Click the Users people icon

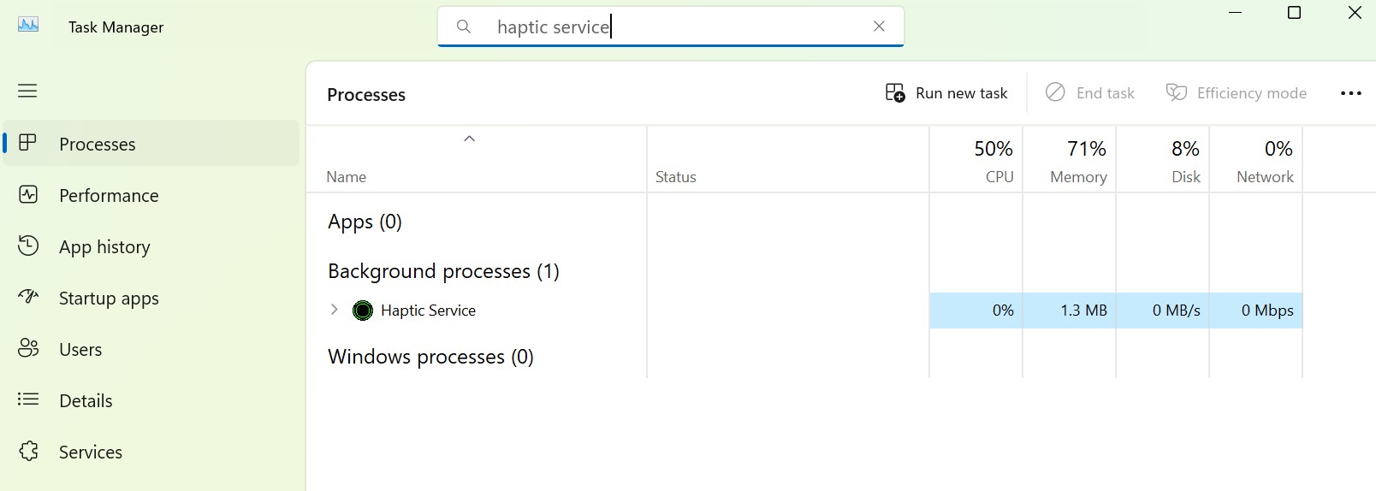tap(28, 348)
